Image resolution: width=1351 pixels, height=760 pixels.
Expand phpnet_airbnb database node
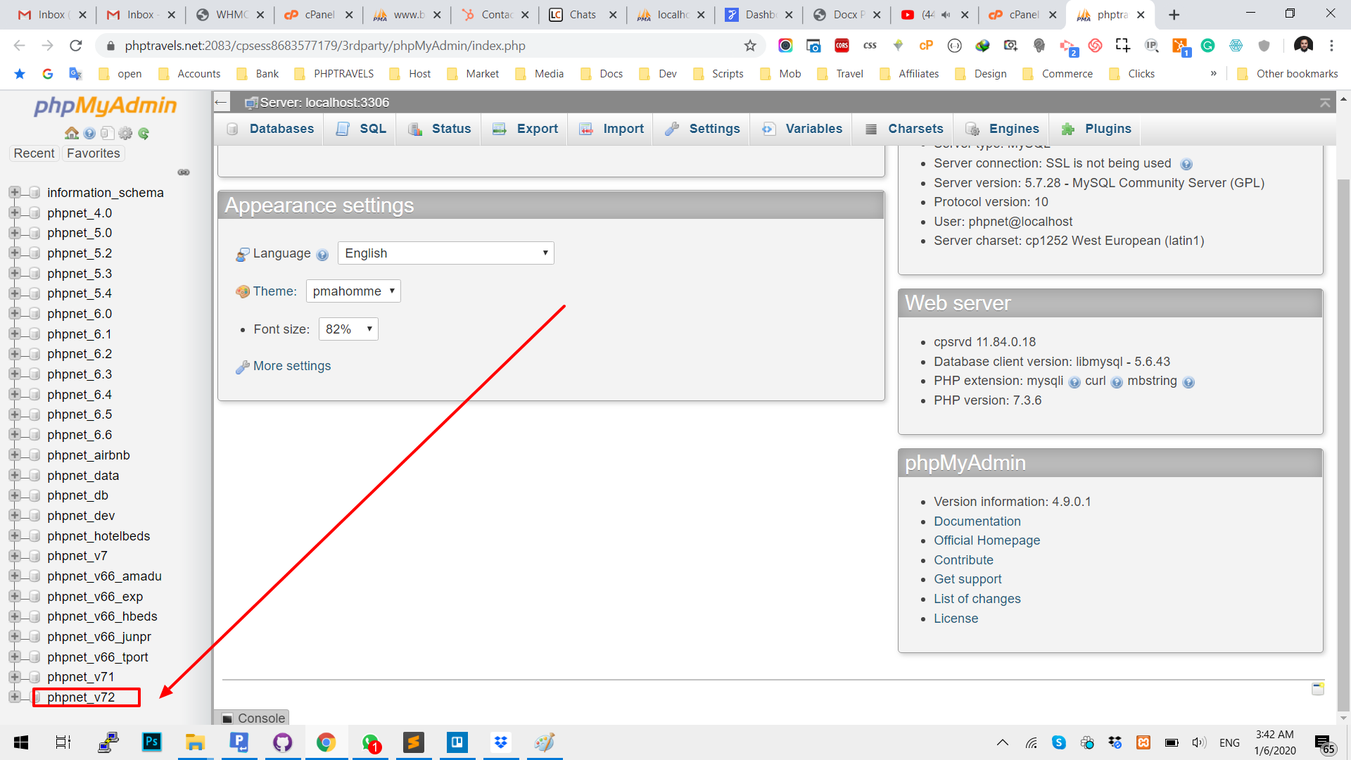(15, 455)
